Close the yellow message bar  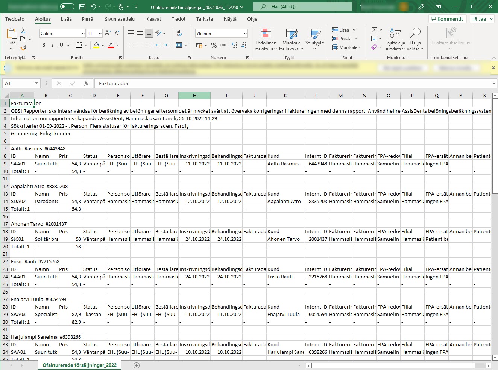[493, 68]
